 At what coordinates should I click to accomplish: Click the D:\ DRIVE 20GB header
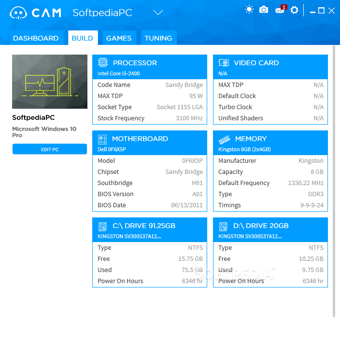(x=270, y=229)
